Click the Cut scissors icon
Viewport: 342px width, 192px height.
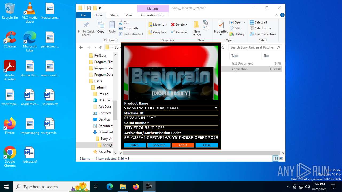coord(121,22)
